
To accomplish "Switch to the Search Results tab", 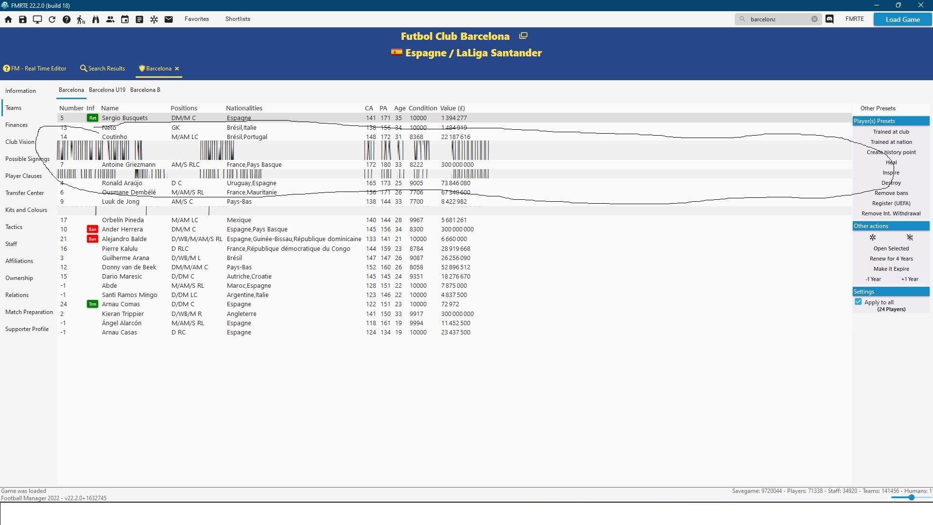I will pyautogui.click(x=103, y=69).
